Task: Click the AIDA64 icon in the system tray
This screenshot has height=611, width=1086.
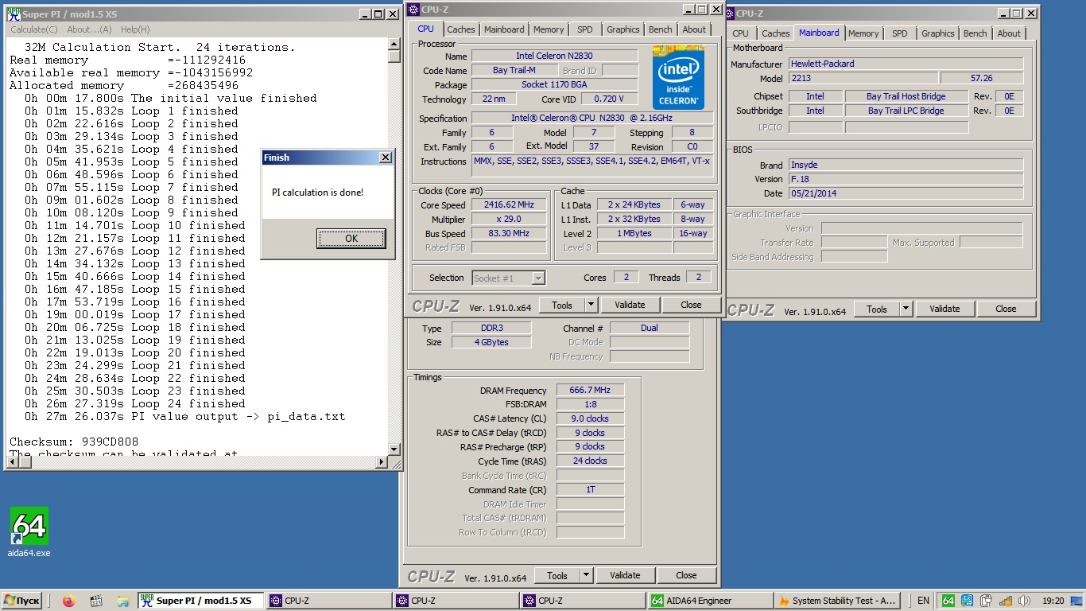Action: [x=948, y=601]
